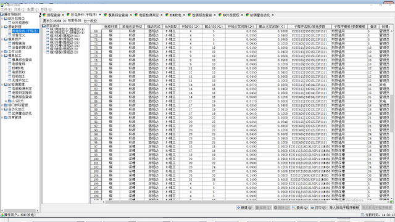Switch to the 电极检测判定 tab
The height and width of the screenshot is (222, 395).
click(x=149, y=15)
